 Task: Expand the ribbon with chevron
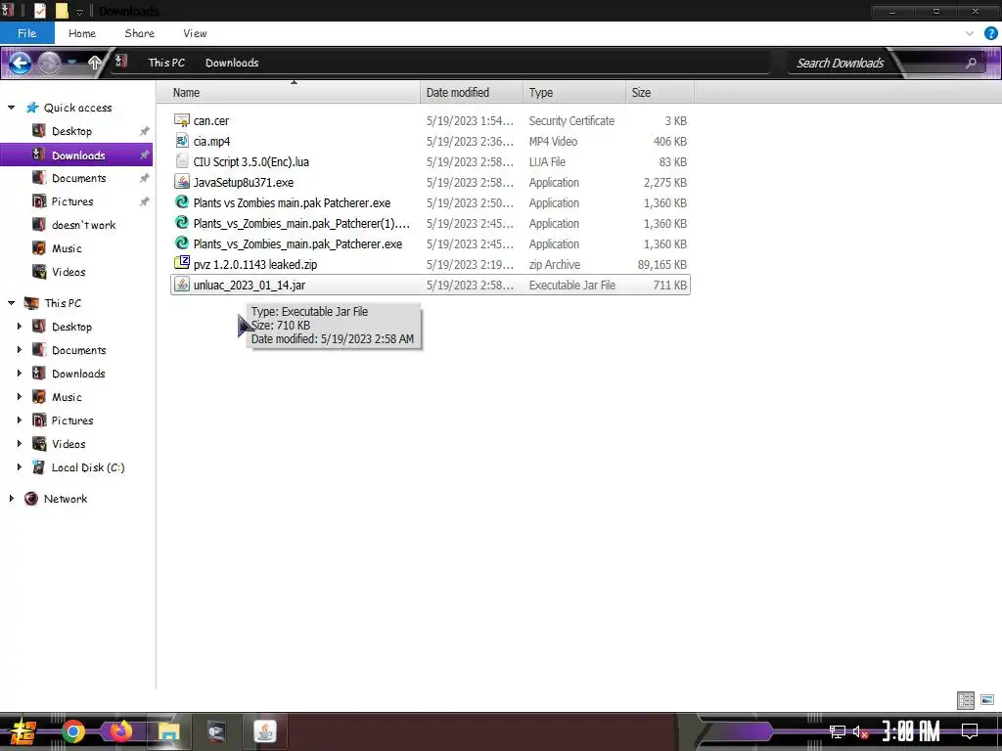[970, 33]
